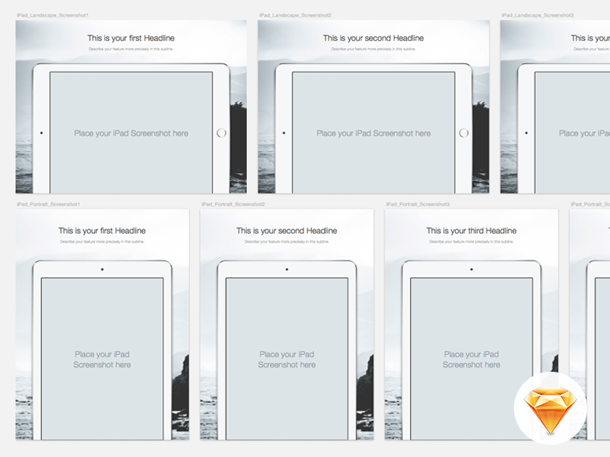Select the iPad_Portrait_Screenshot1 artboard label

tap(48, 204)
